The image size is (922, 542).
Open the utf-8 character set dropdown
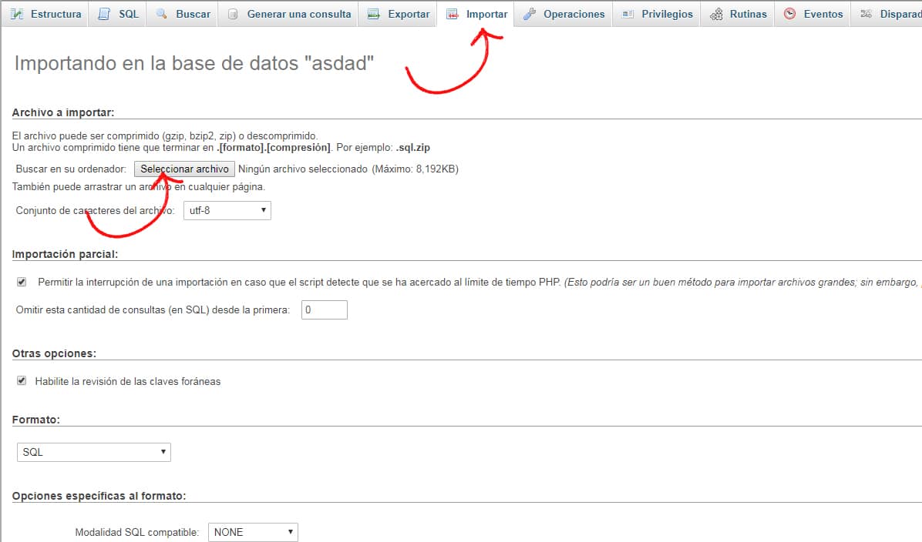tap(227, 210)
